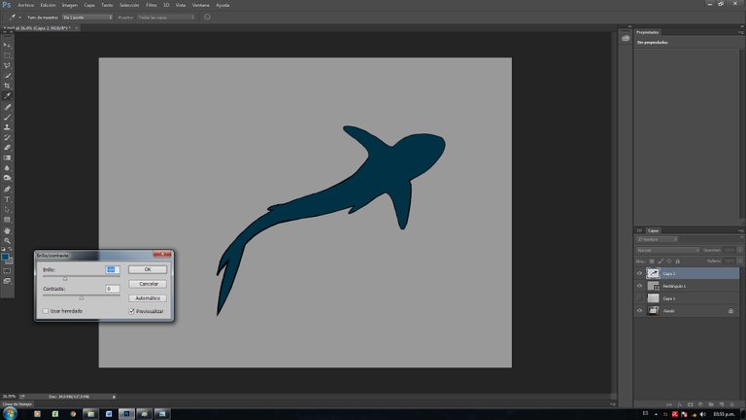
Task: Select the Horizontal Type tool
Action: pos(8,199)
